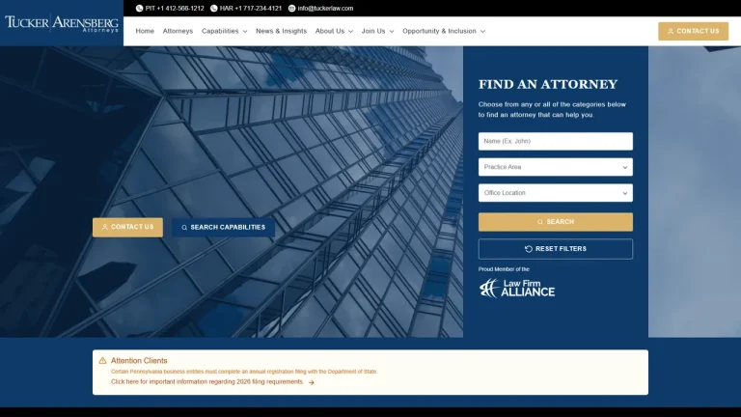Click the gold Search button
This screenshot has height=417, width=741.
tap(556, 222)
